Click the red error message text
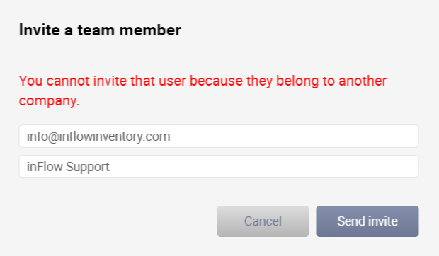This screenshot has height=256, width=439. point(203,91)
